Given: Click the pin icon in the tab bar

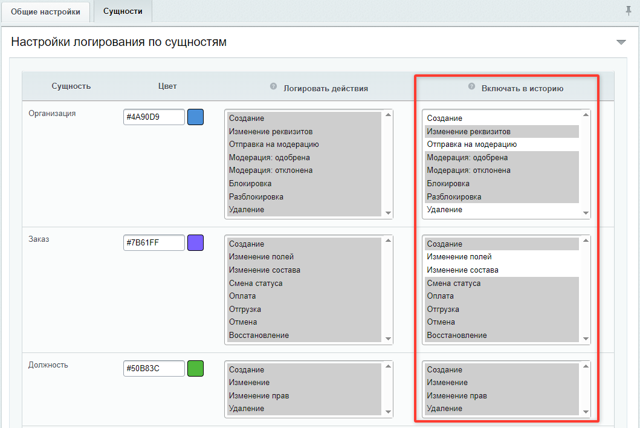Looking at the screenshot, I should click(629, 11).
